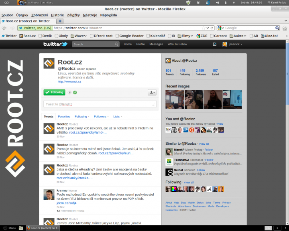Open file manager icon in bottom taskbar
289x231 pixels.
point(21,228)
